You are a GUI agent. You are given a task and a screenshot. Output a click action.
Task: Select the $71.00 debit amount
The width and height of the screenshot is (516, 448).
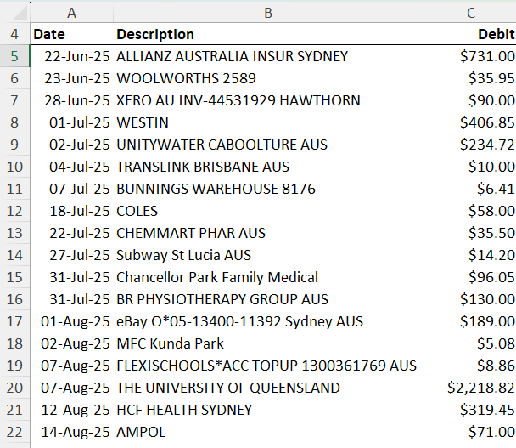click(x=469, y=432)
